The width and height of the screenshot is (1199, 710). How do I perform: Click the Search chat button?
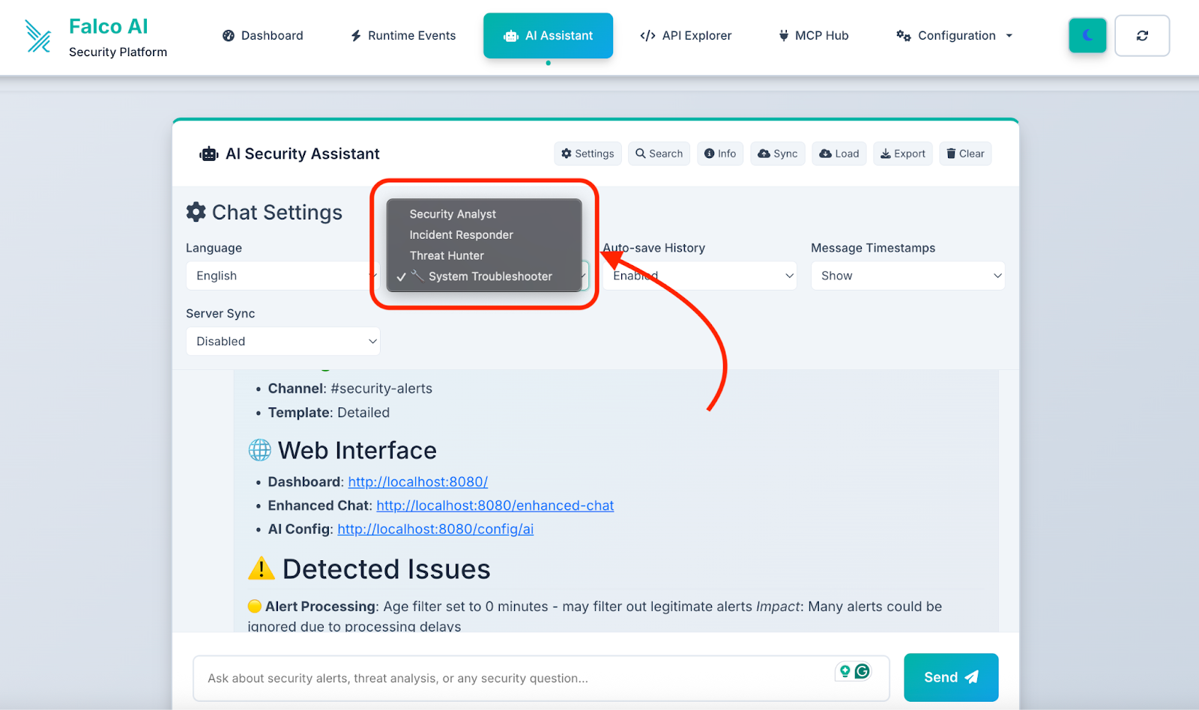point(659,154)
